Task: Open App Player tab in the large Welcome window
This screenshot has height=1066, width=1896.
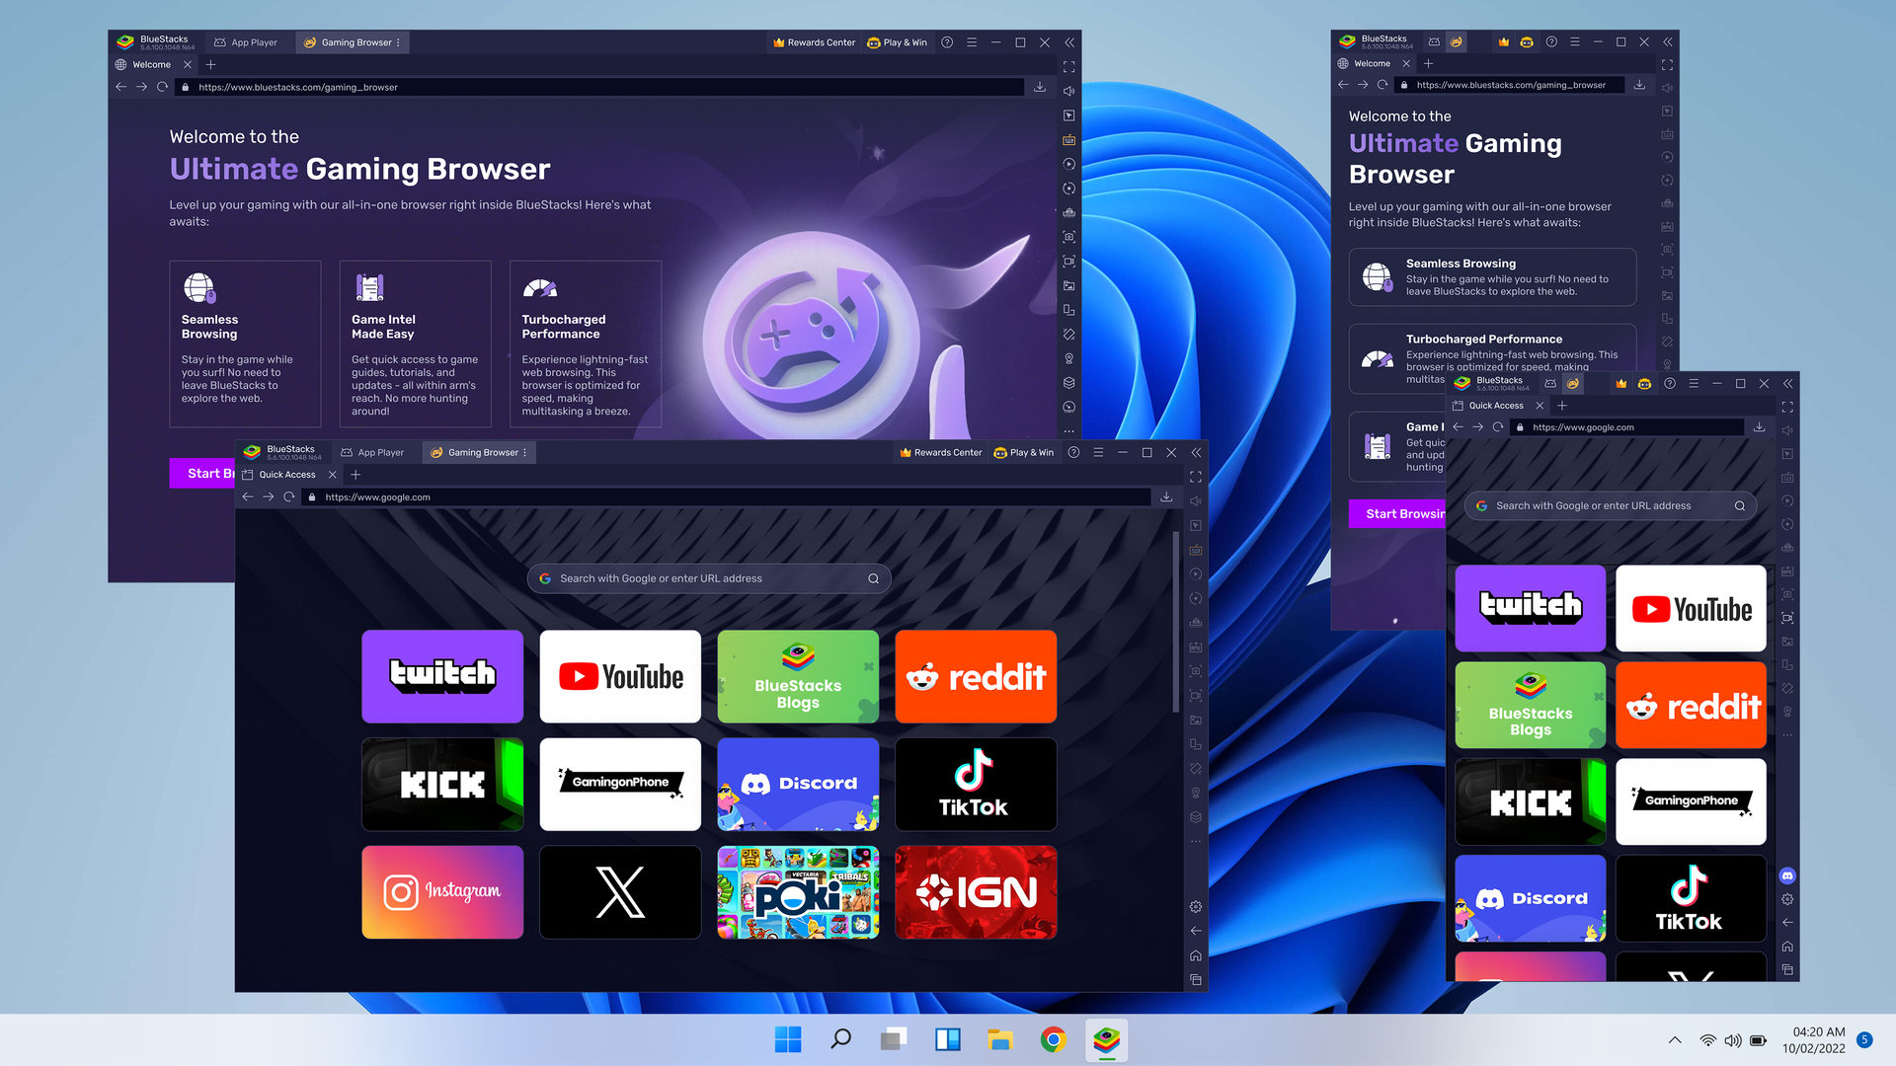Action: point(246,42)
